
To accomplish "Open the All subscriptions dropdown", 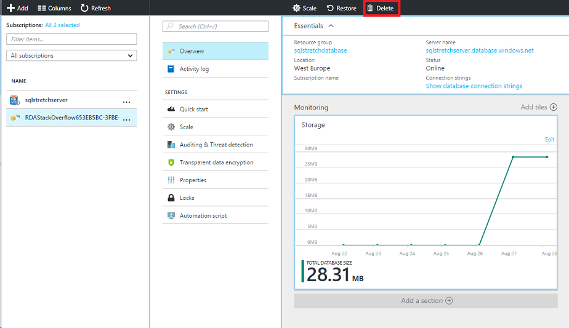I will [71, 55].
